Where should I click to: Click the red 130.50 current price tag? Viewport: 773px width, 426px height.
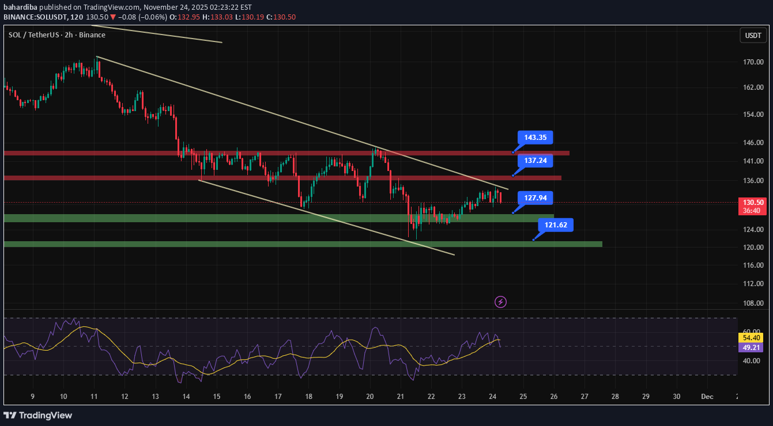coord(753,203)
